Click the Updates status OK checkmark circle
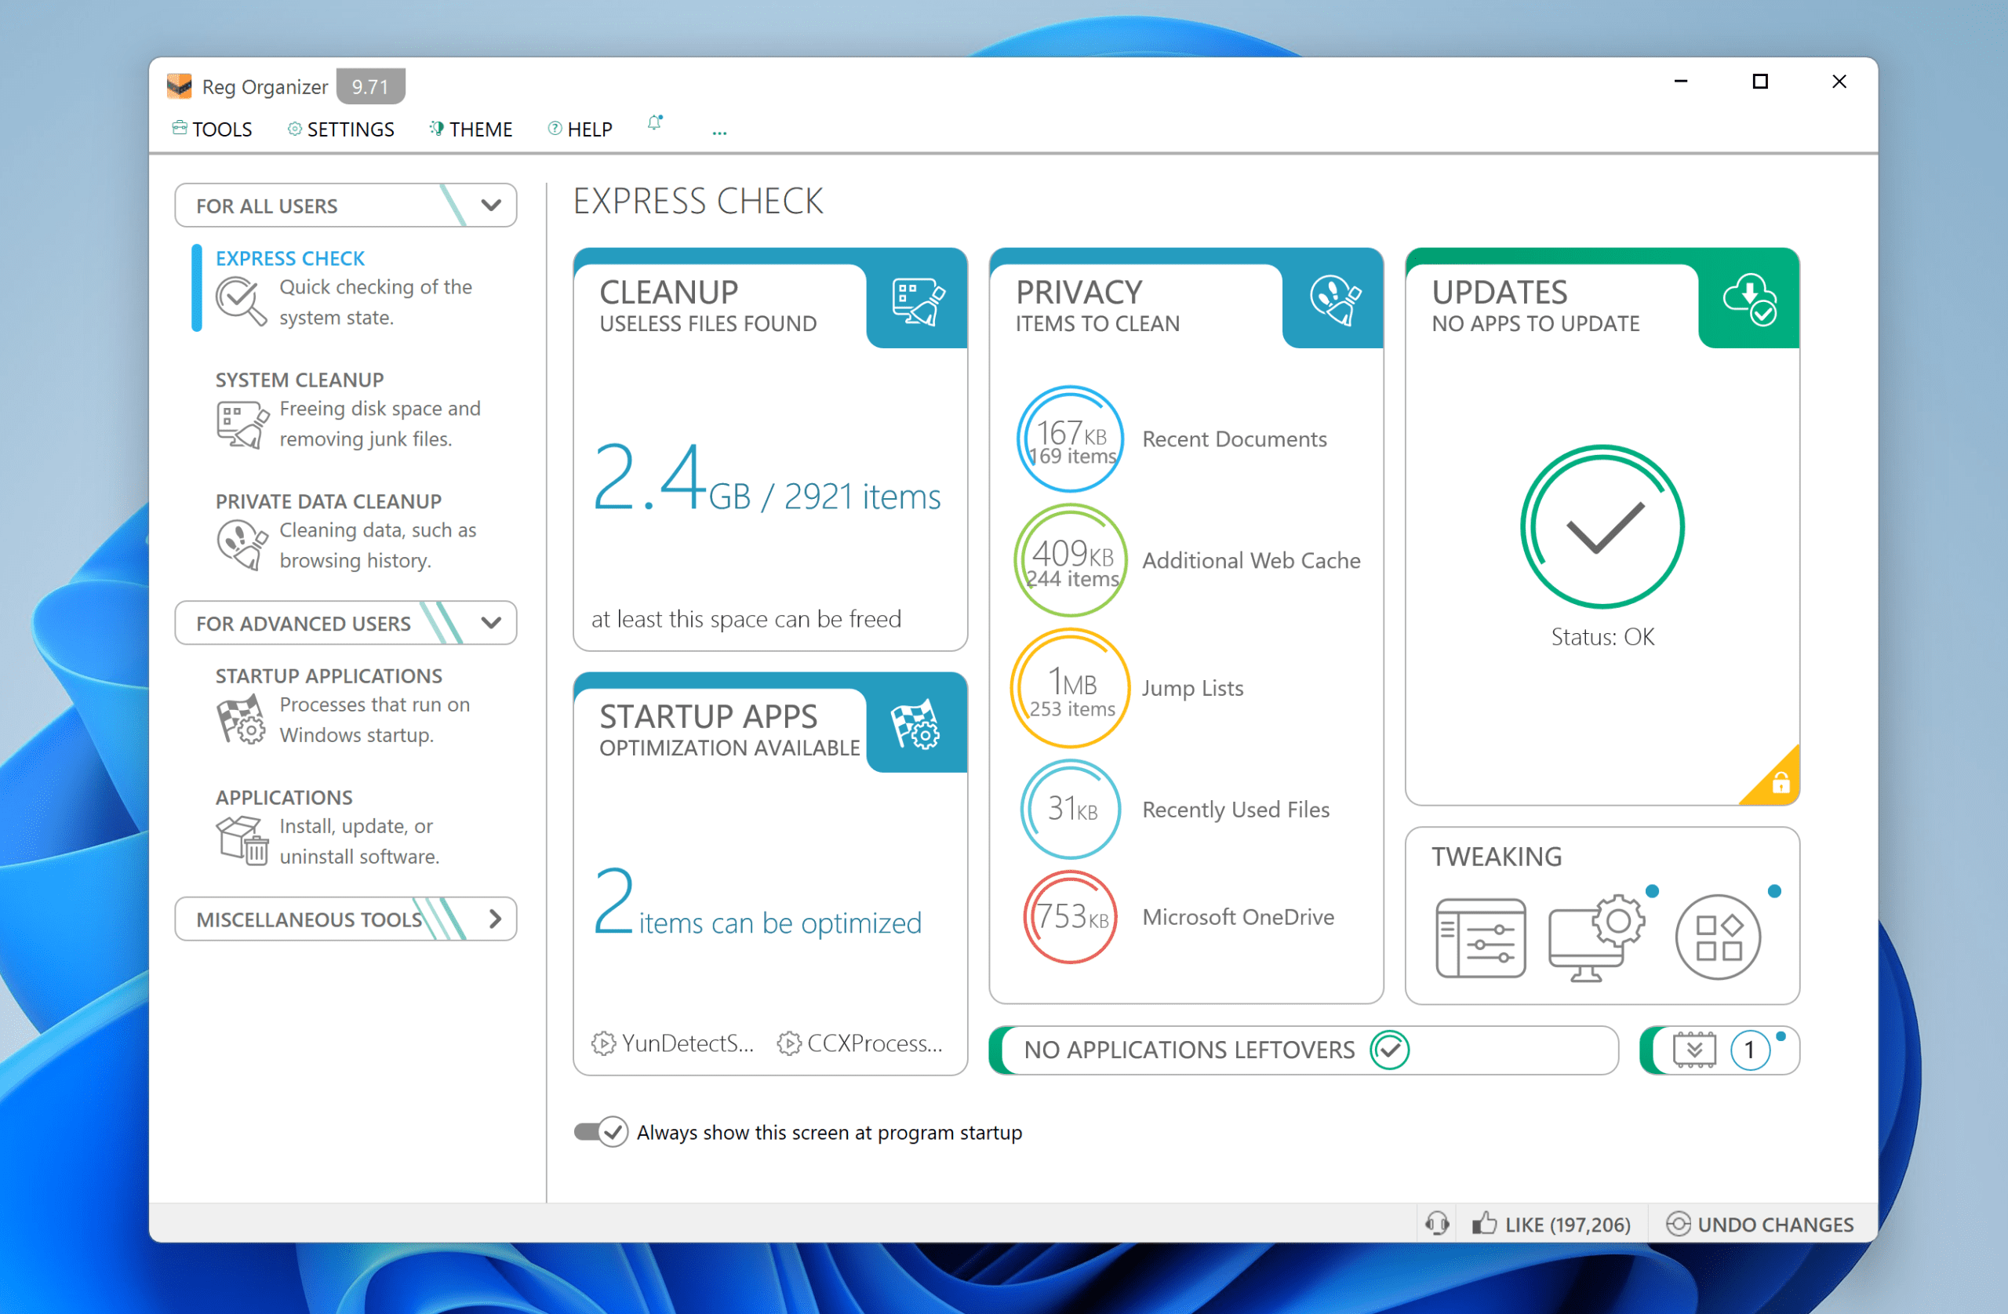Image resolution: width=2008 pixels, height=1314 pixels. pyautogui.click(x=1602, y=527)
